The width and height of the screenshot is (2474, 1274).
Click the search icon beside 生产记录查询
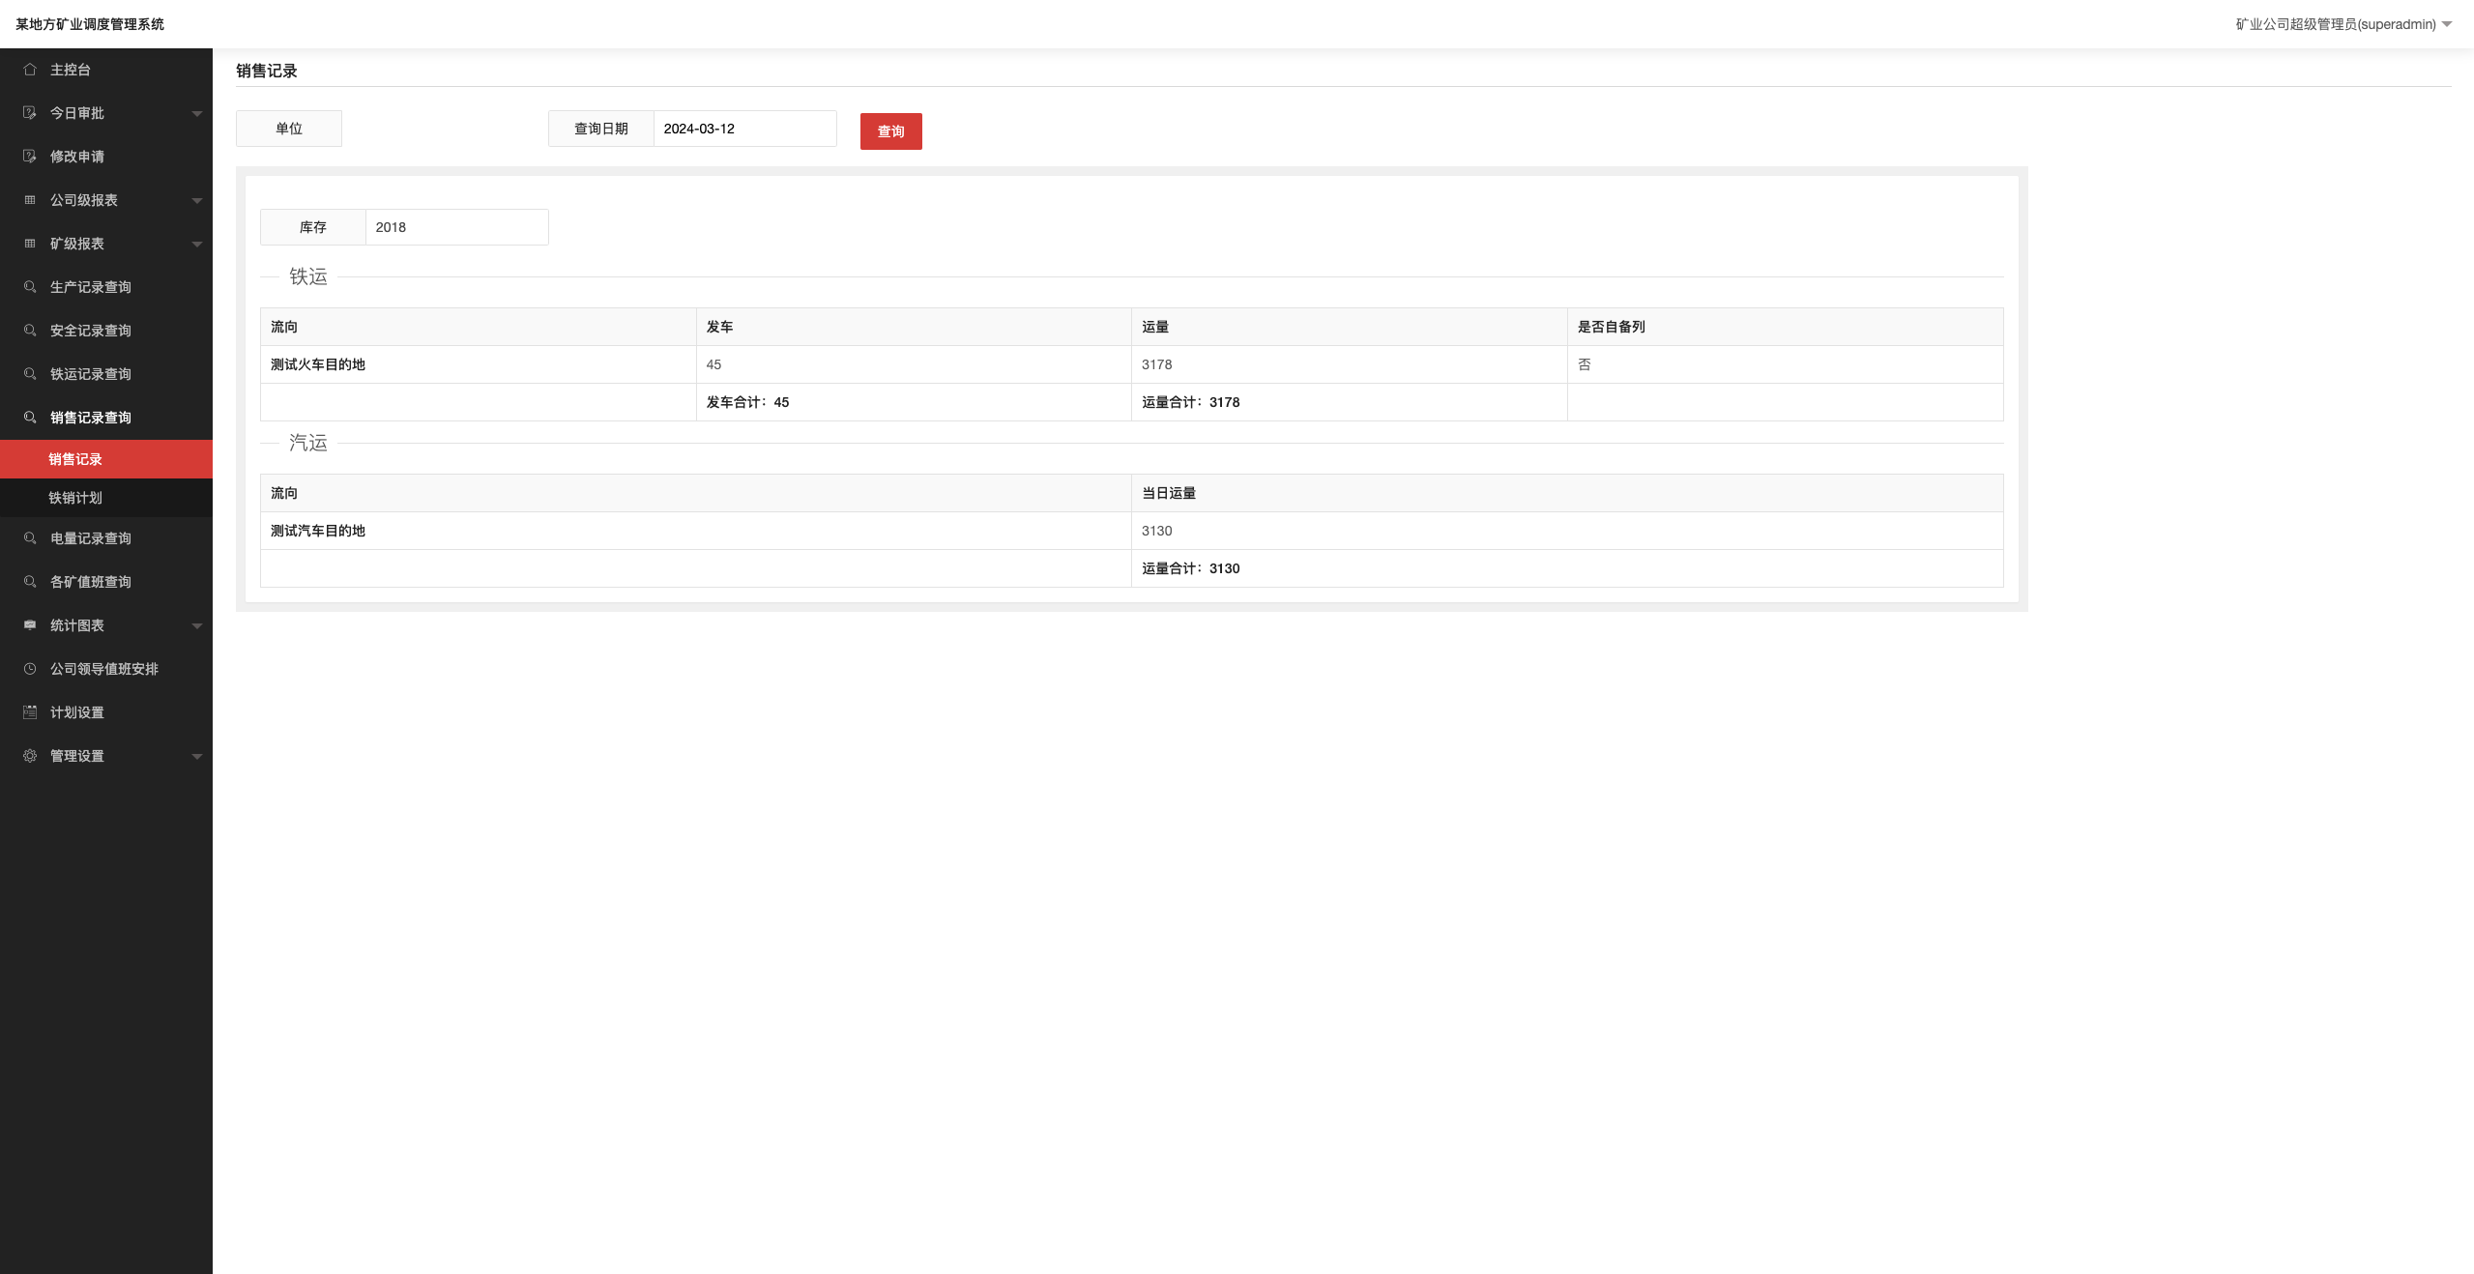click(x=30, y=287)
